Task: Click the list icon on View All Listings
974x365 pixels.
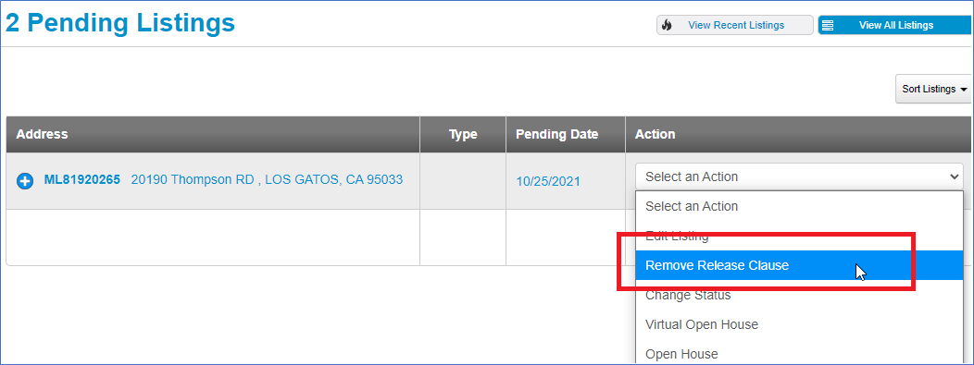Action: pos(828,25)
